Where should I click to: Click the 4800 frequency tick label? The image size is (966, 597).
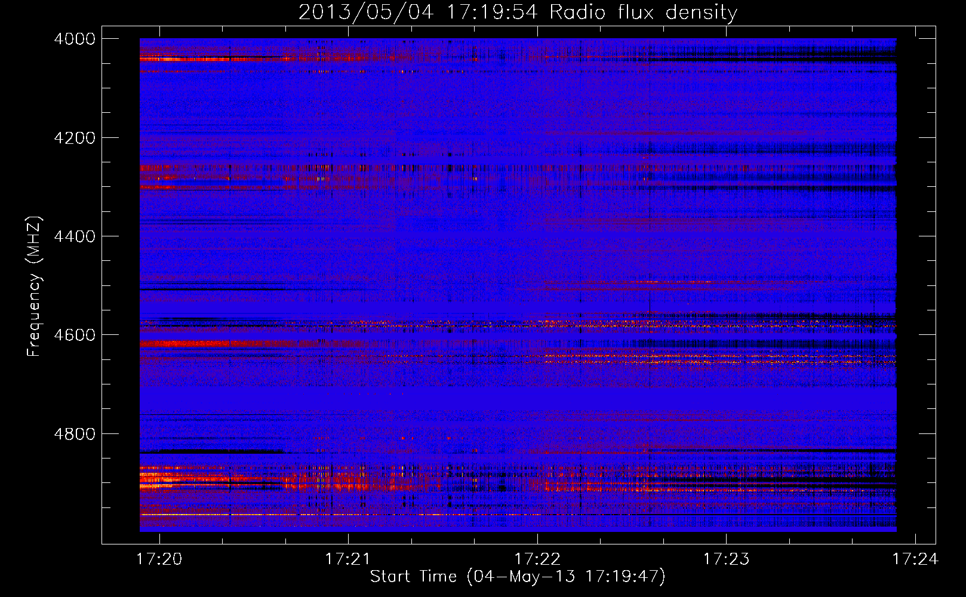pos(75,434)
